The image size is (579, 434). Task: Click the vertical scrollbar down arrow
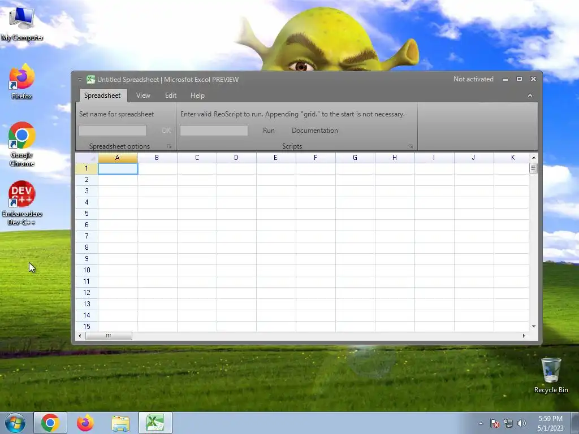click(534, 327)
